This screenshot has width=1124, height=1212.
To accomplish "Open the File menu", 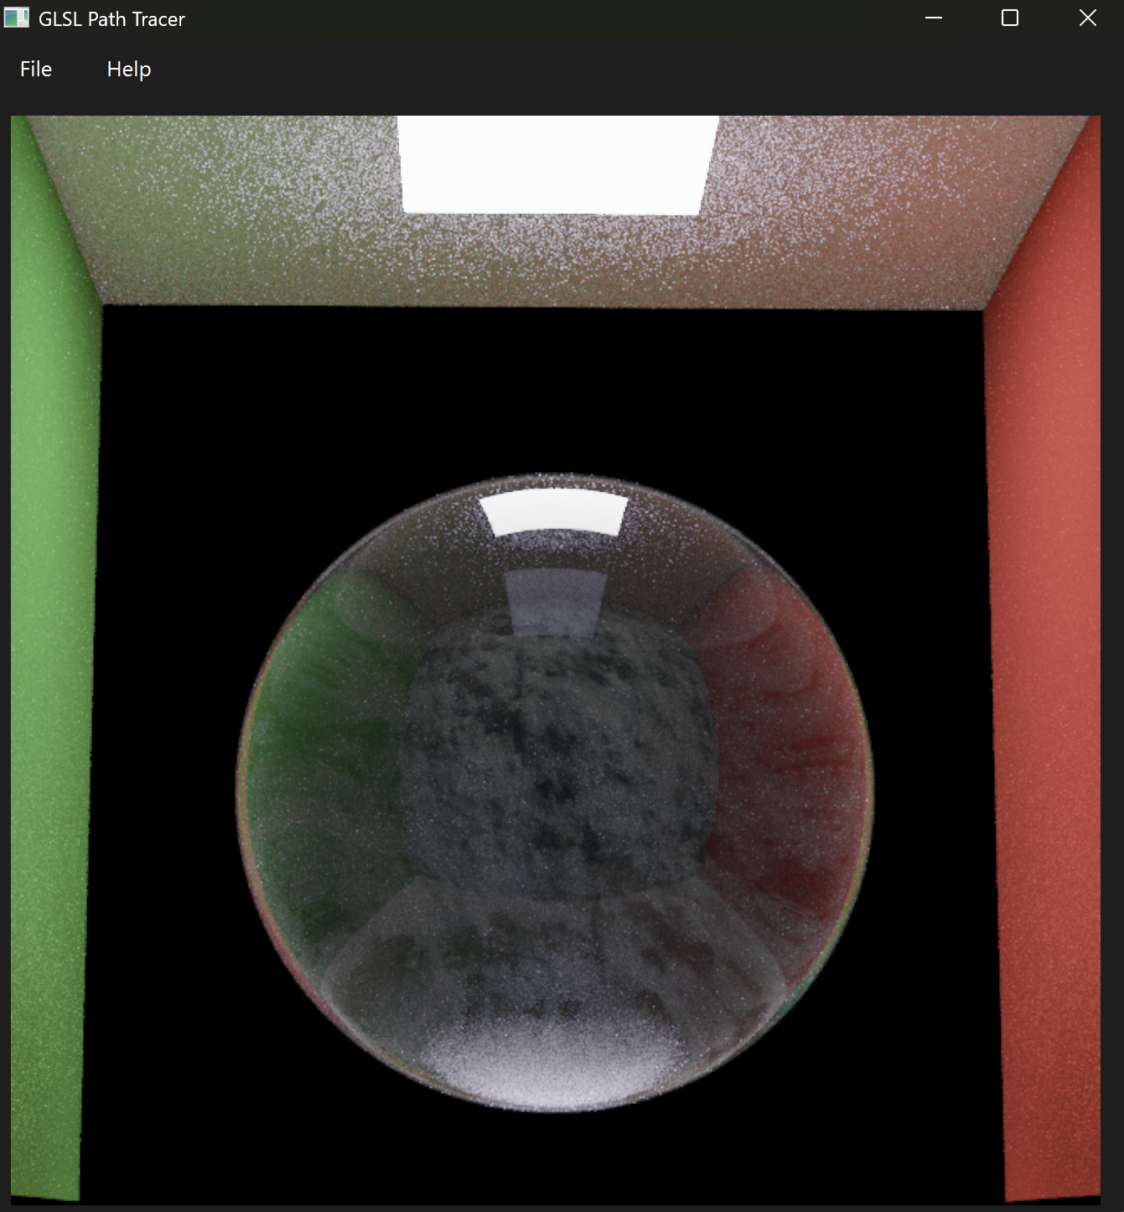I will [36, 70].
